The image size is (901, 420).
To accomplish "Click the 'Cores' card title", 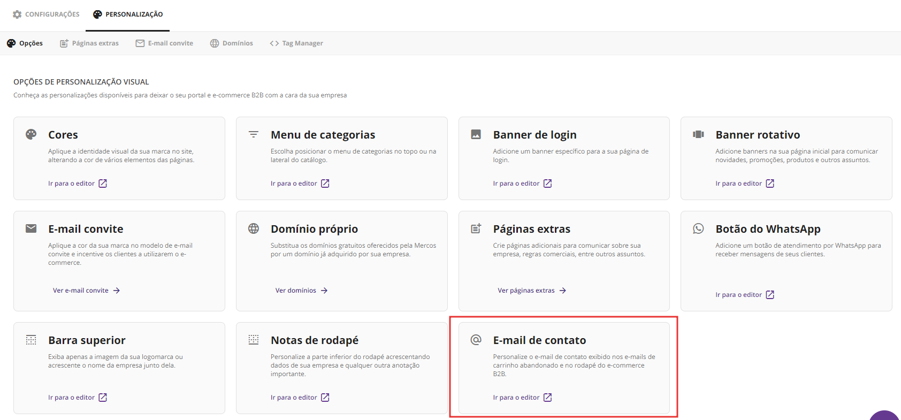I will [63, 135].
